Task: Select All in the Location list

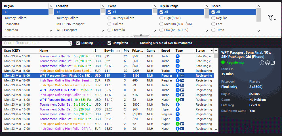Action: click(77, 12)
